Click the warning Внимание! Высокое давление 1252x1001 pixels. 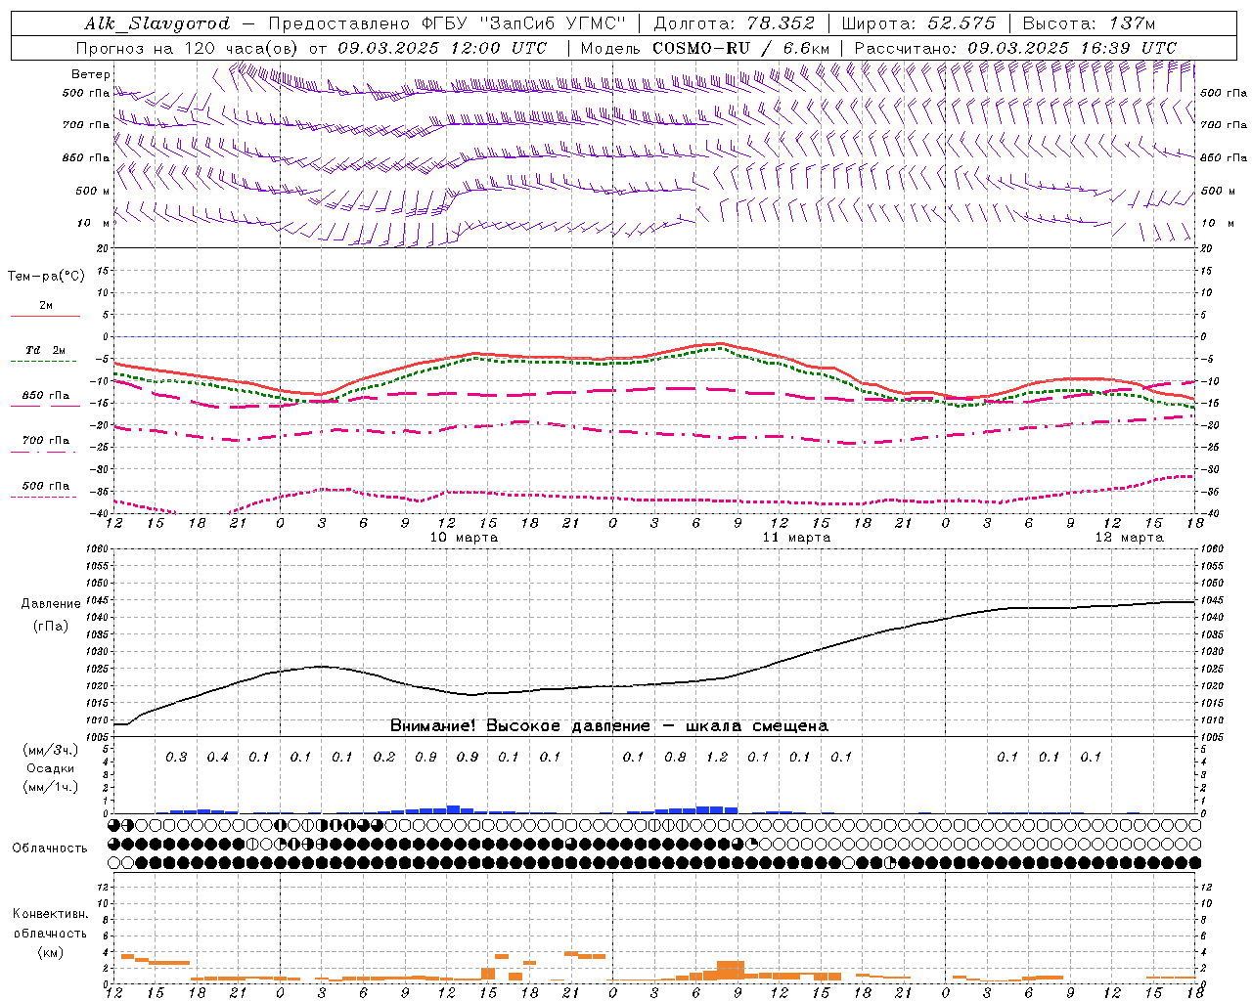point(520,726)
